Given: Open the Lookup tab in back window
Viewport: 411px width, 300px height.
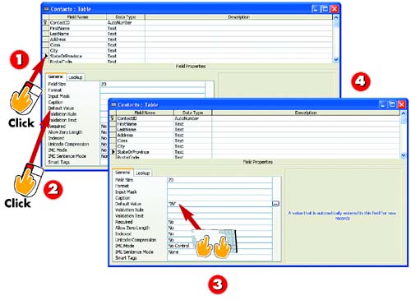Looking at the screenshot, I should point(76,77).
